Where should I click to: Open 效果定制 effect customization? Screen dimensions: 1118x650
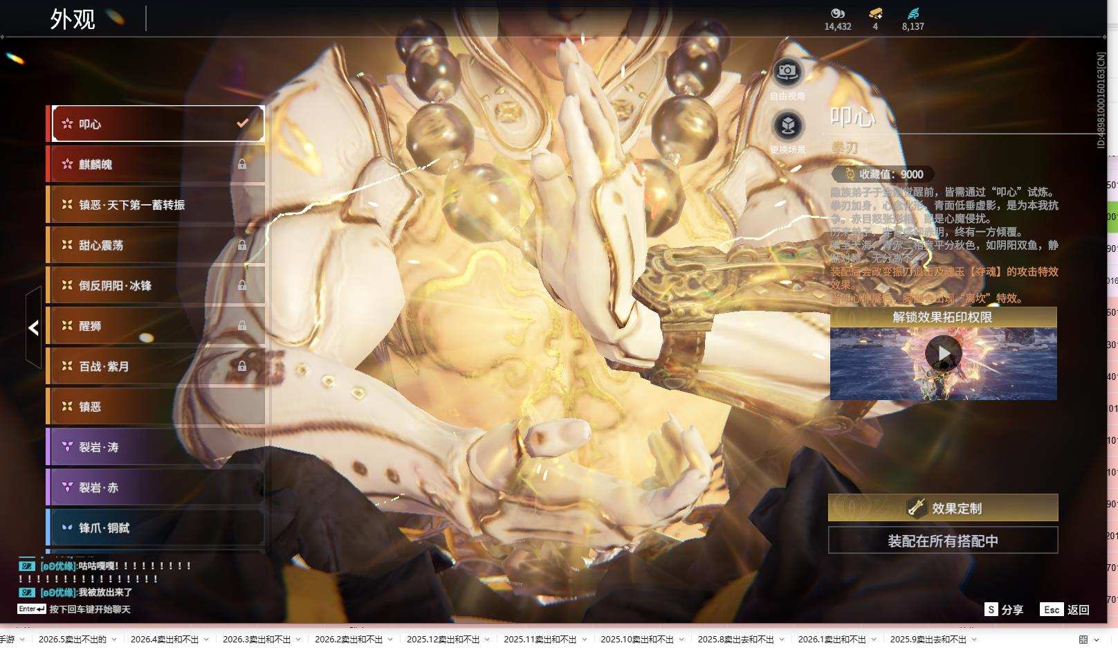click(943, 507)
